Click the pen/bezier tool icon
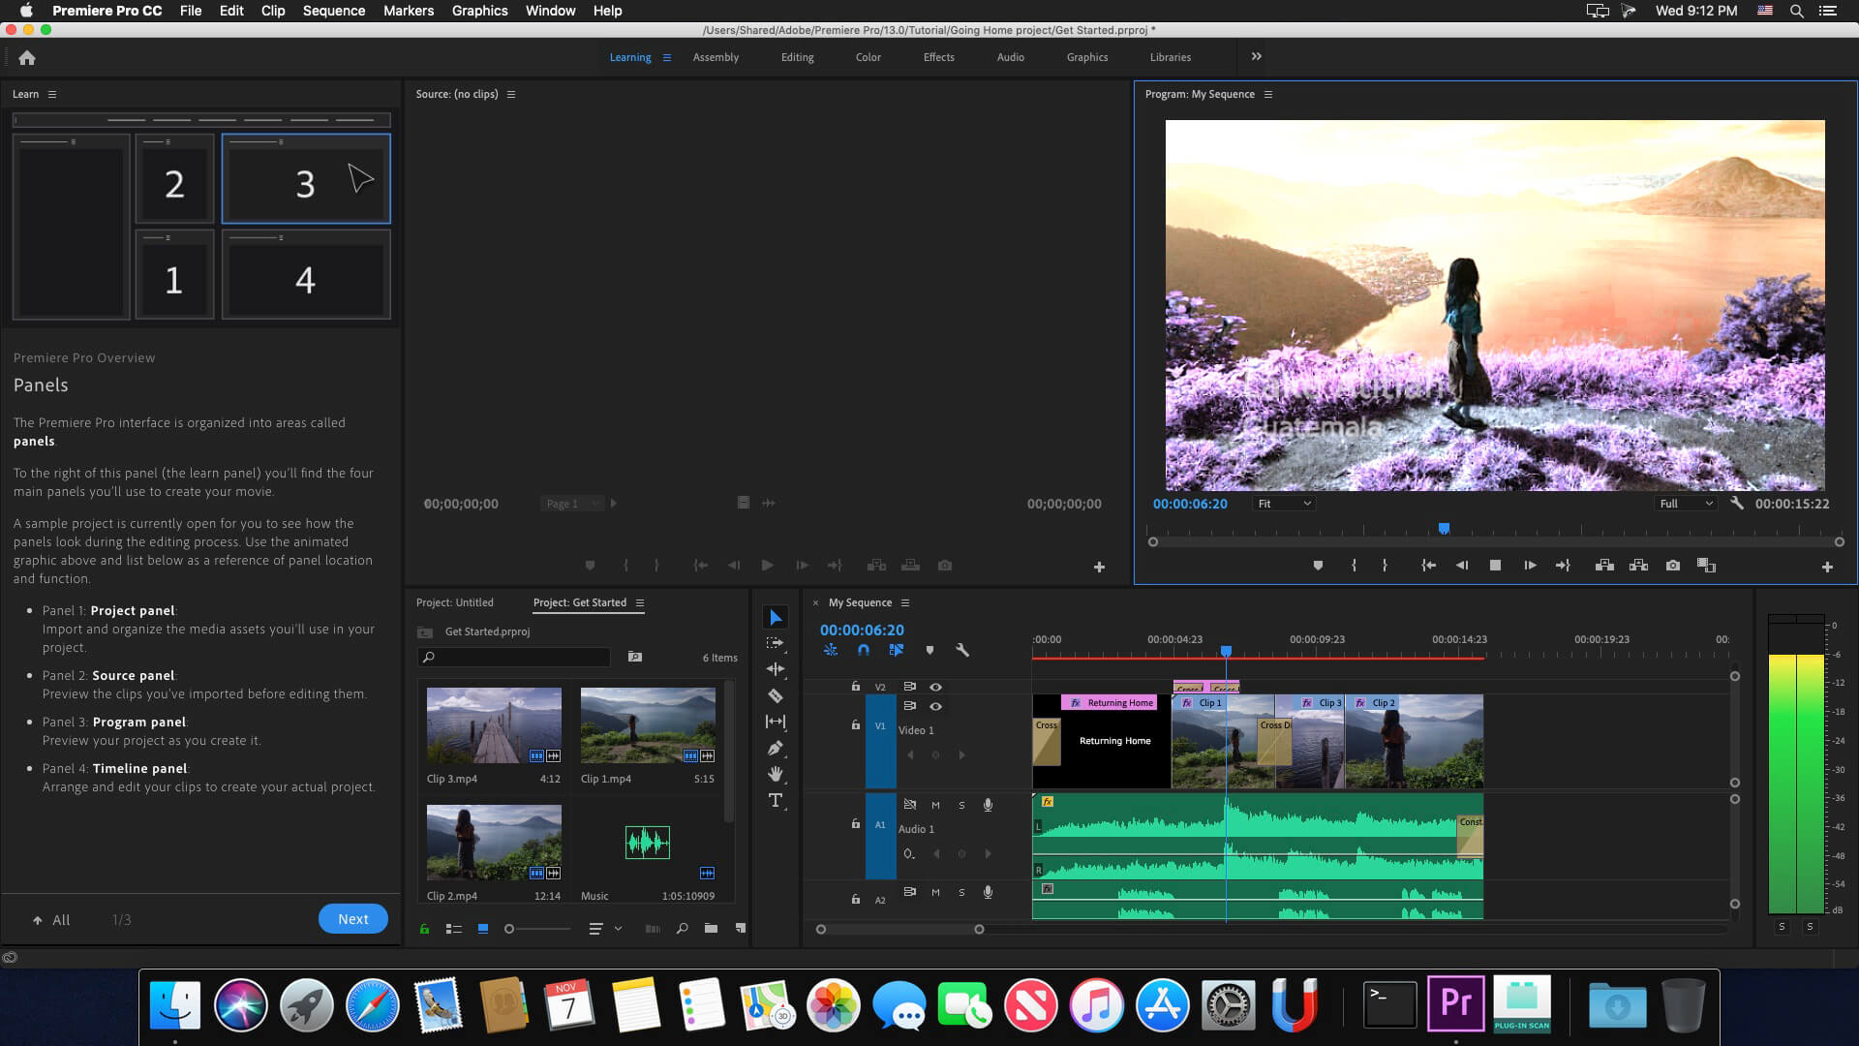Viewport: 1859px width, 1046px height. tap(775, 747)
